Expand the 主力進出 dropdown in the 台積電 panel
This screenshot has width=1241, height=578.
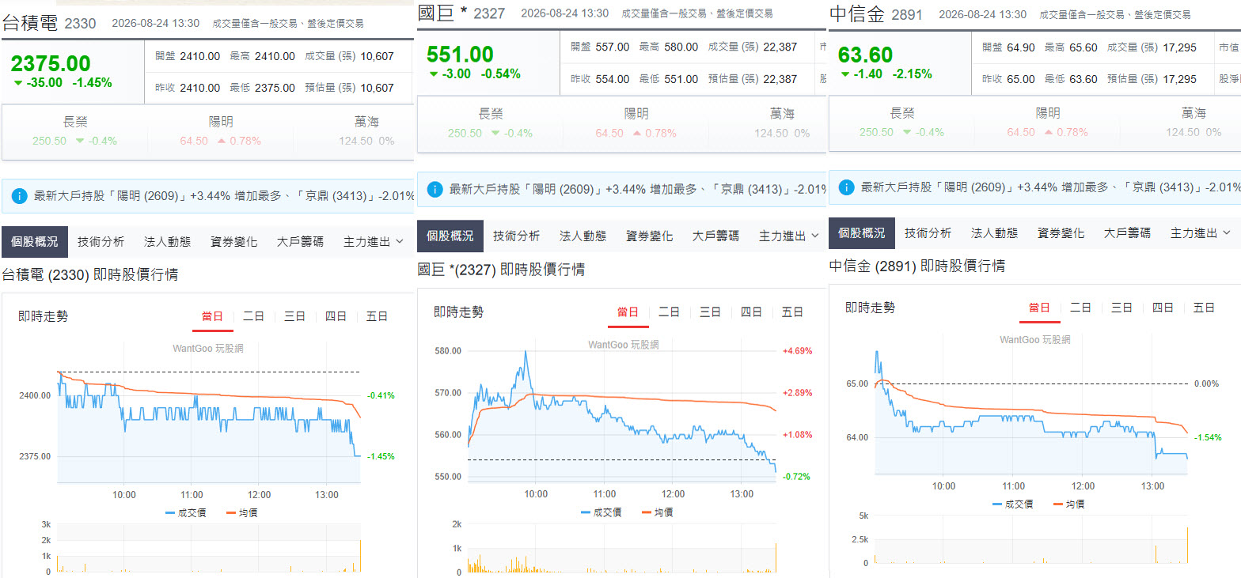(x=373, y=242)
